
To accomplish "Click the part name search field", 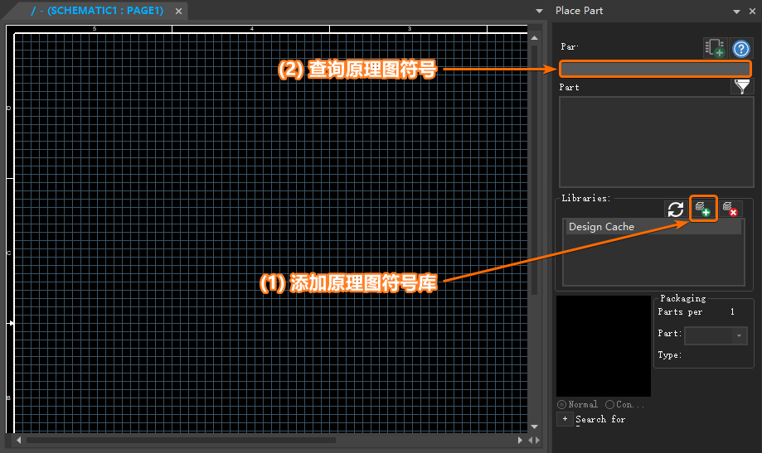I will click(x=655, y=69).
